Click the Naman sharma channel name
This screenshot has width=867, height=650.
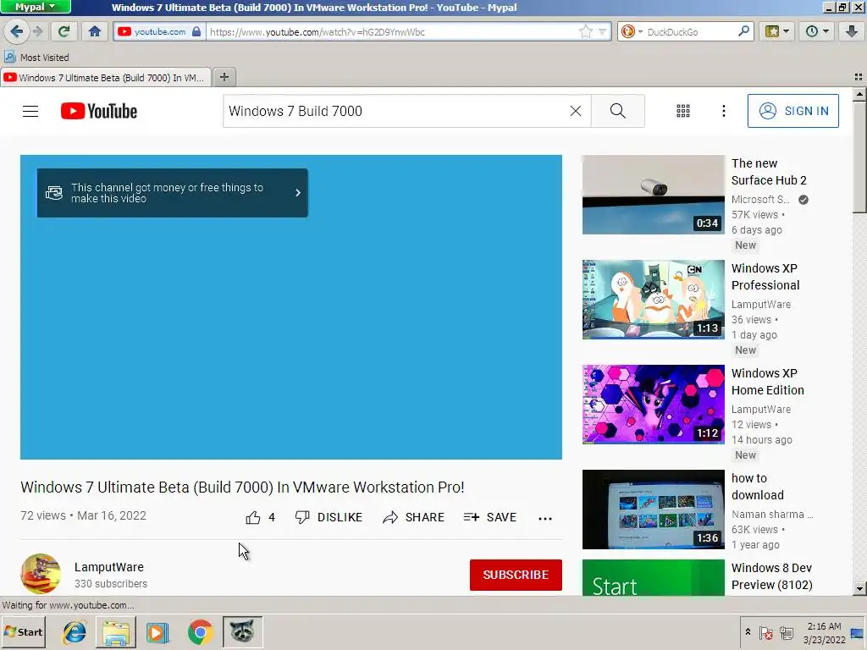[772, 515]
